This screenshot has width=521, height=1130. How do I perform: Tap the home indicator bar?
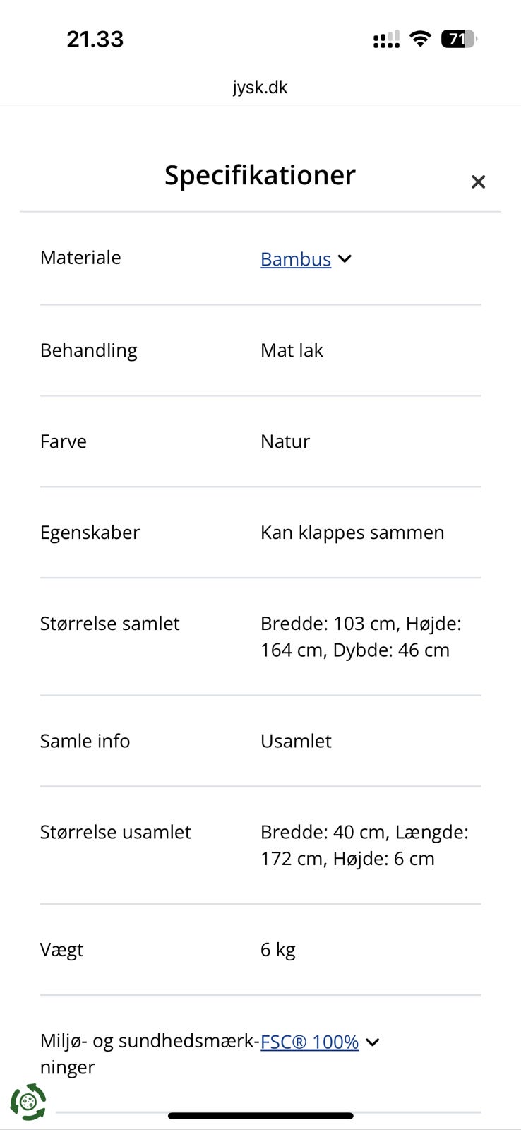[x=260, y=1116]
